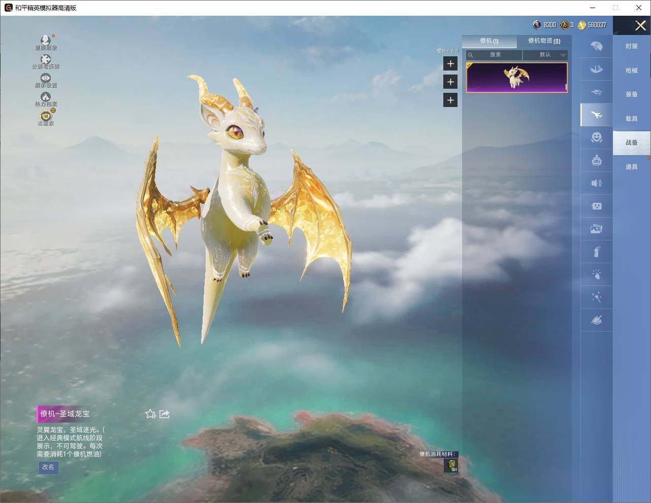Add item in the third plus slot

point(450,100)
